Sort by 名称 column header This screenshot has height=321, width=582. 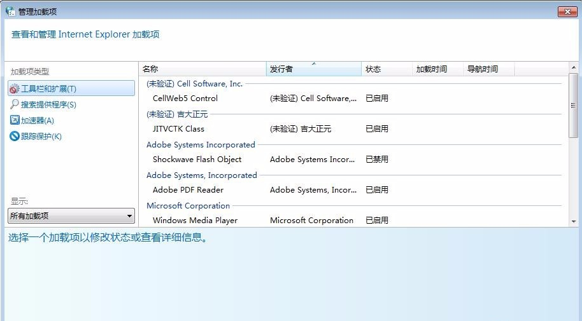202,69
